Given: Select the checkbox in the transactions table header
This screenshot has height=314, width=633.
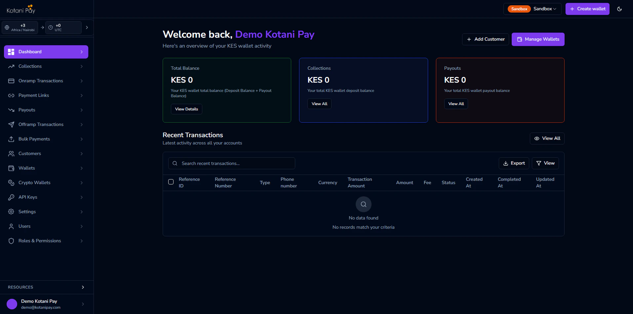Looking at the screenshot, I should tap(171, 182).
